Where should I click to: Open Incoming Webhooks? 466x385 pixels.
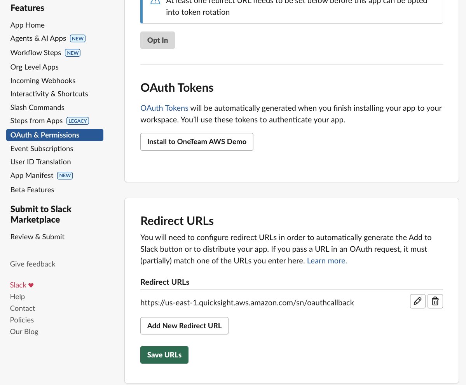(43, 80)
